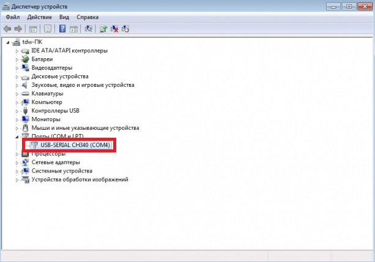
Task: Open the Действие menu
Action: pos(40,17)
